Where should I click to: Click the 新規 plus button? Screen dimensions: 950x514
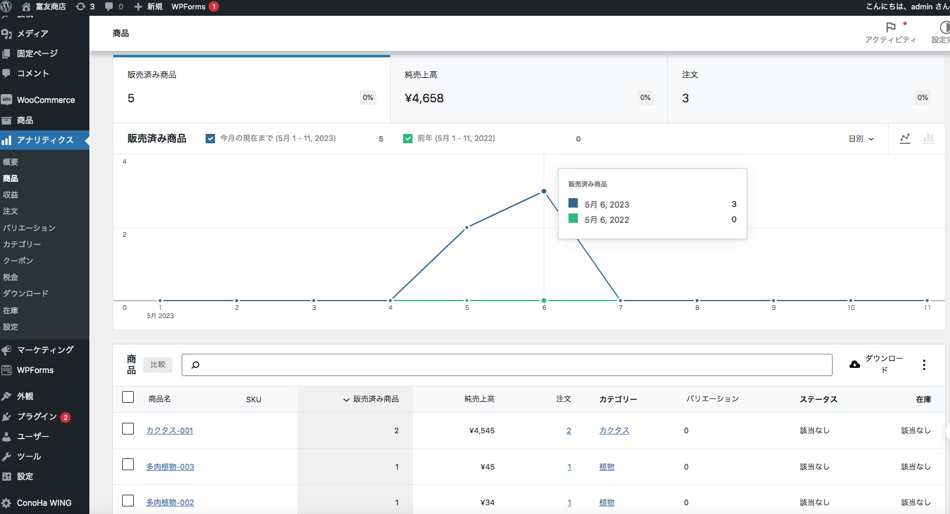(148, 6)
